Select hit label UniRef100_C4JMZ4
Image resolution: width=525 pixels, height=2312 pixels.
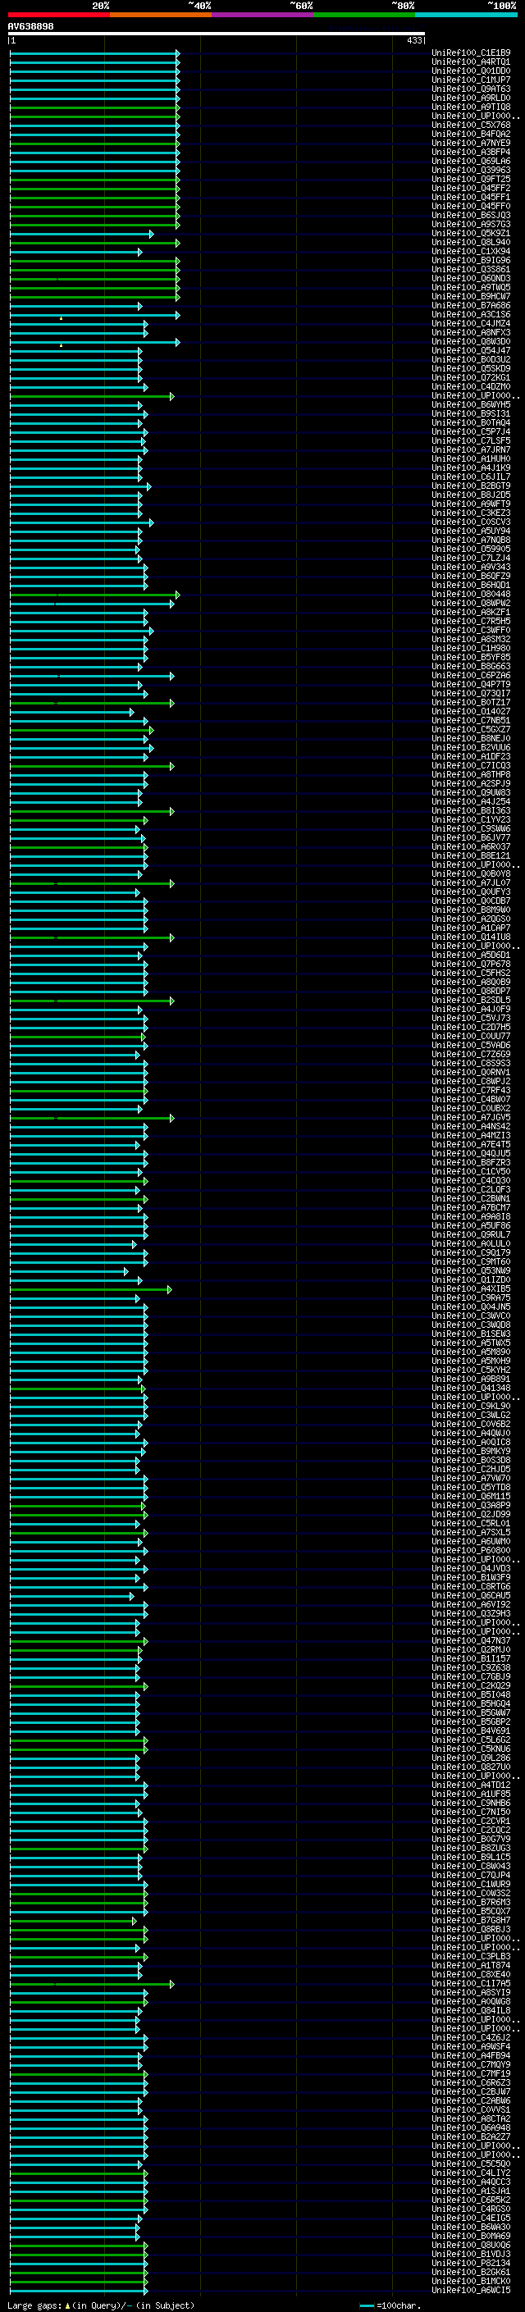point(471,323)
